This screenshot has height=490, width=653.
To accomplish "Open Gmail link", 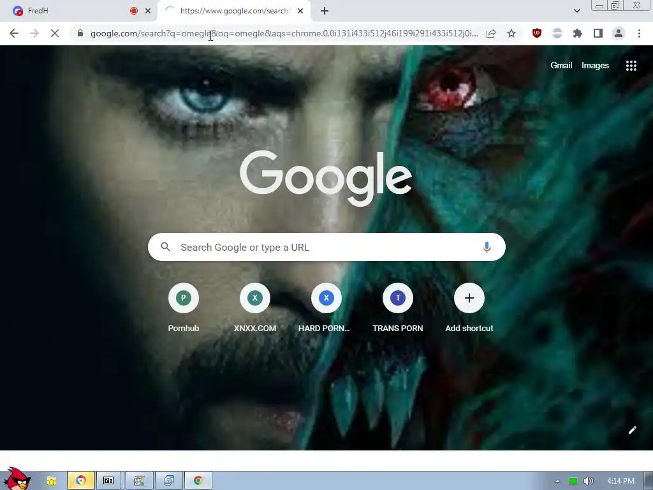I will [561, 66].
